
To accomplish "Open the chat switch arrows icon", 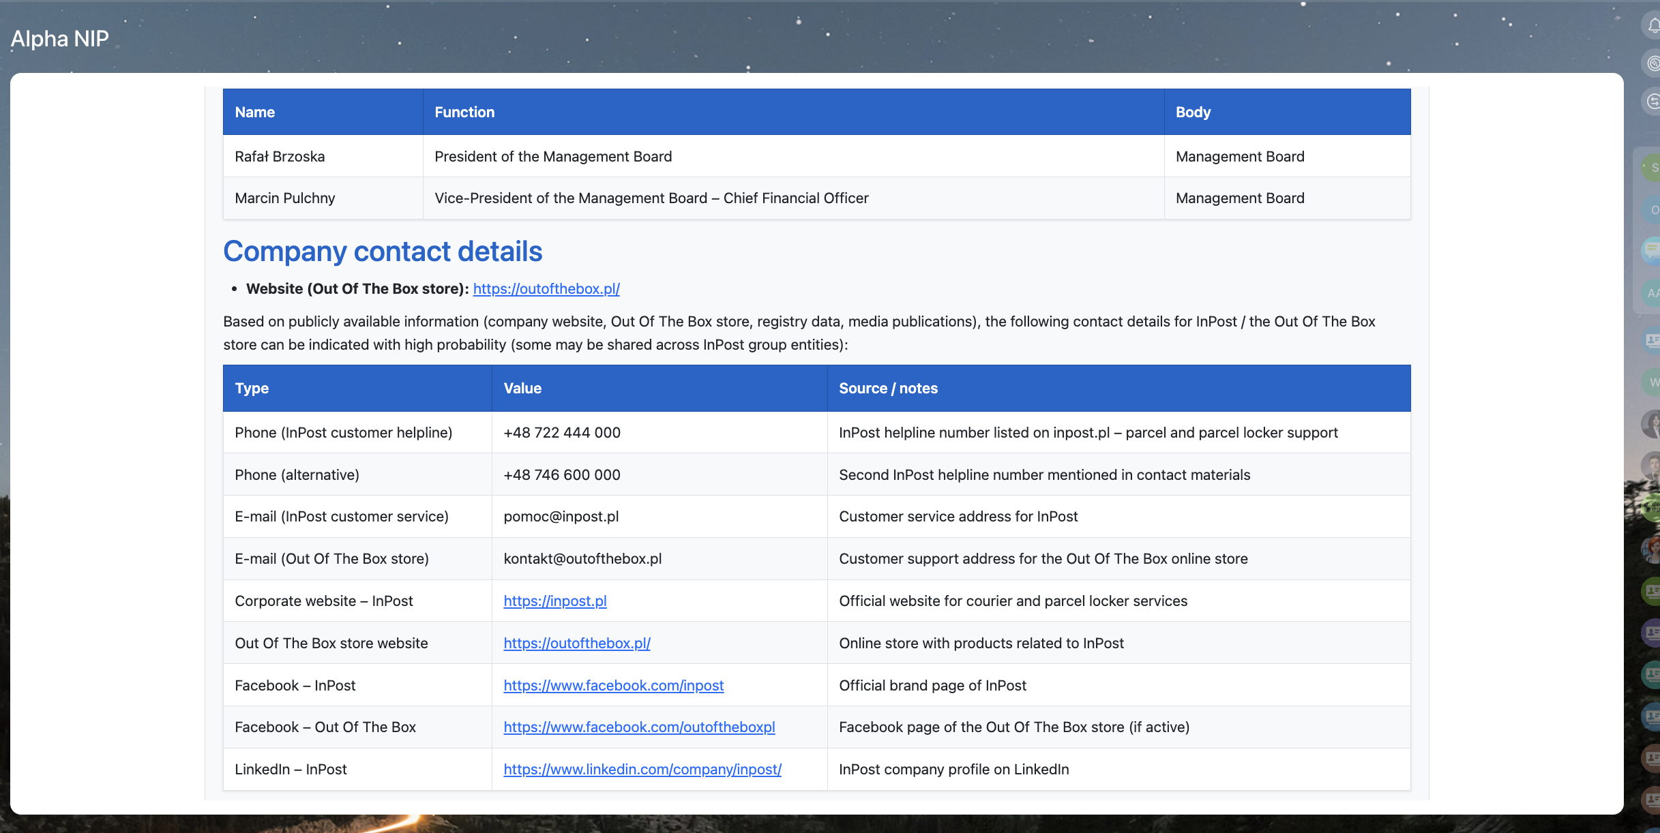I will pos(1652,102).
